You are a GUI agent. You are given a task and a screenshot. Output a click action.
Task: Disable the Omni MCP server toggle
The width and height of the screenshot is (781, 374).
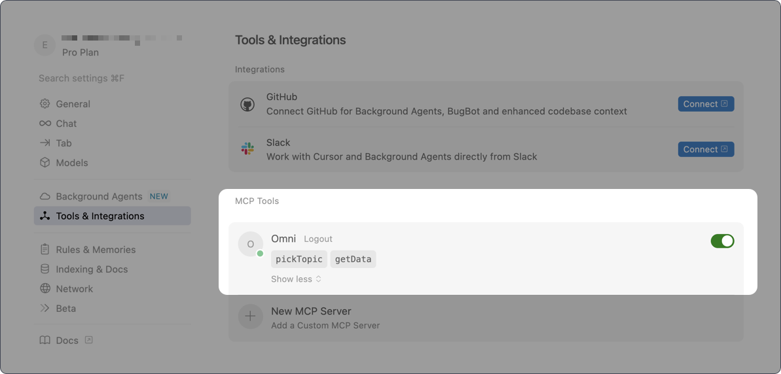point(722,241)
